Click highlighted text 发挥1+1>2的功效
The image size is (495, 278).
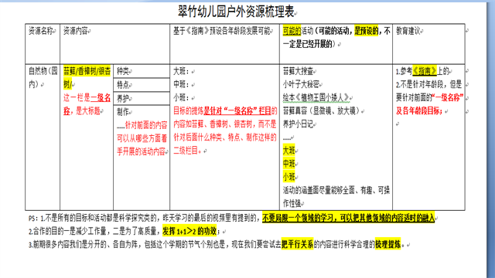coord(189,231)
